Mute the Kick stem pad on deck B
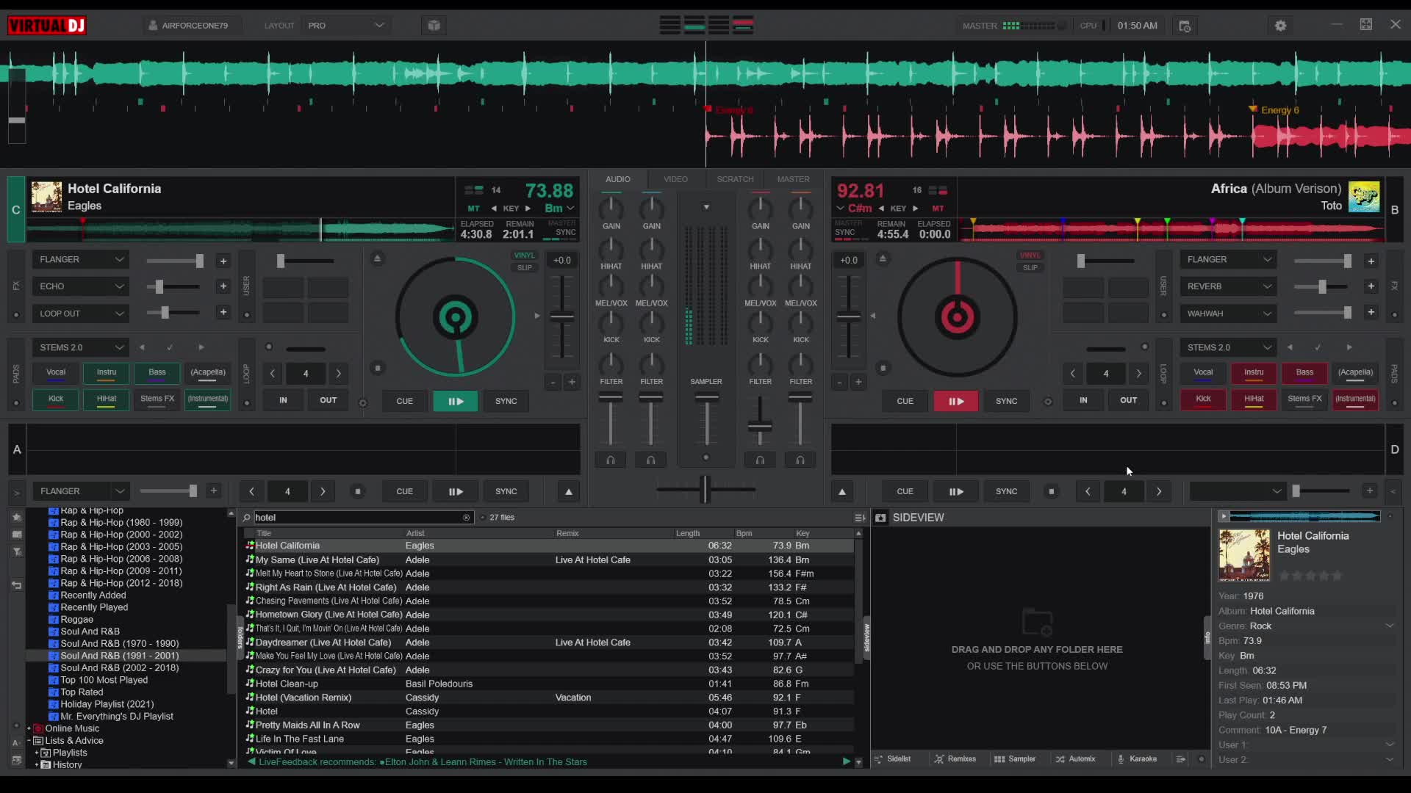This screenshot has height=793, width=1411. tap(1203, 399)
